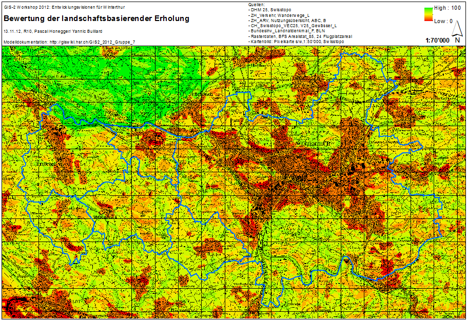This screenshot has height=321, width=467.
Task: Select the "Low : 0" legend label
Action: (x=443, y=22)
